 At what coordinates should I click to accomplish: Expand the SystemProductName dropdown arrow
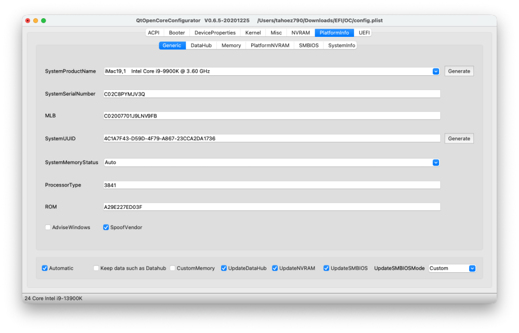[x=435, y=71]
